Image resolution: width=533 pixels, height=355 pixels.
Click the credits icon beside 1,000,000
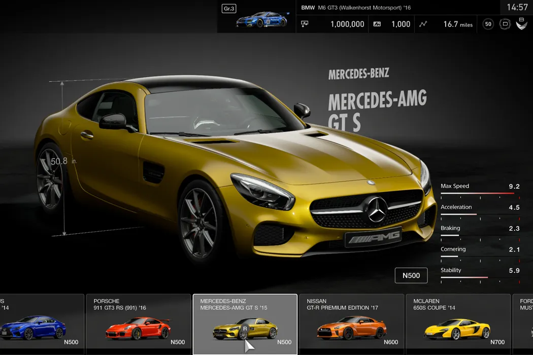(305, 24)
